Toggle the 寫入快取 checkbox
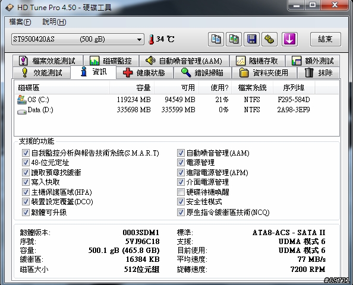Image resolution: width=353 pixels, height=285 pixels. 26,182
